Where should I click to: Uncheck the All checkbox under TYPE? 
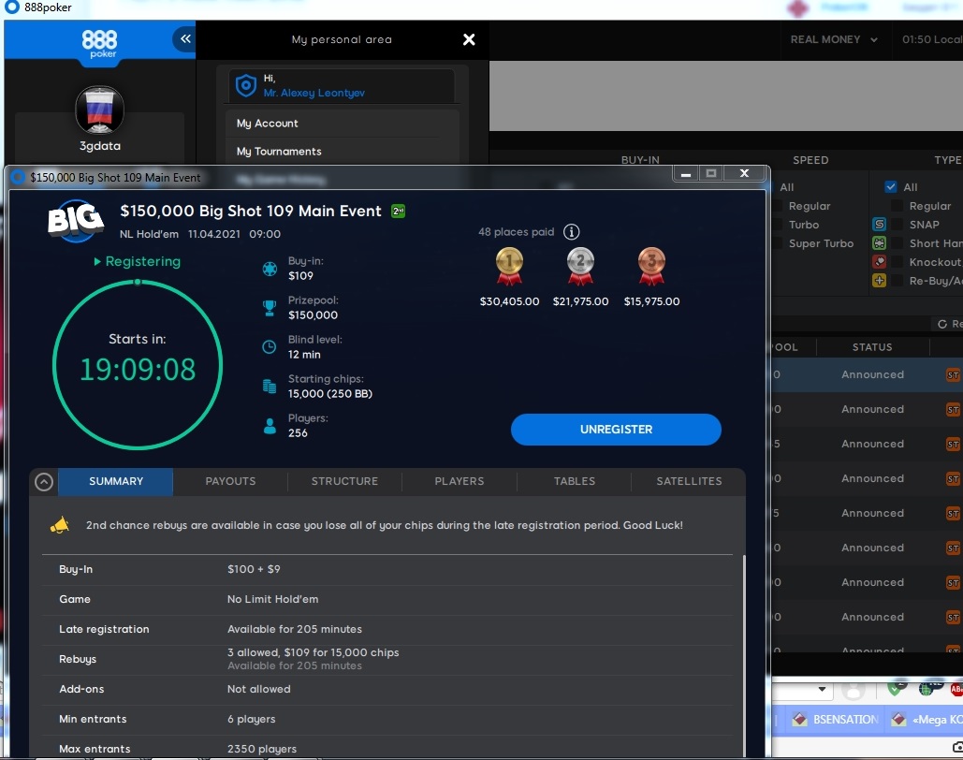pos(891,187)
